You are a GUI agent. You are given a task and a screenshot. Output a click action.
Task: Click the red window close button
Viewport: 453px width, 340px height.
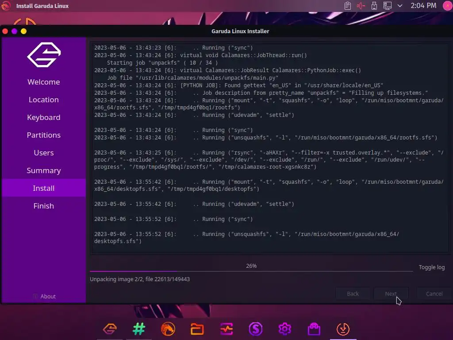click(x=5, y=31)
